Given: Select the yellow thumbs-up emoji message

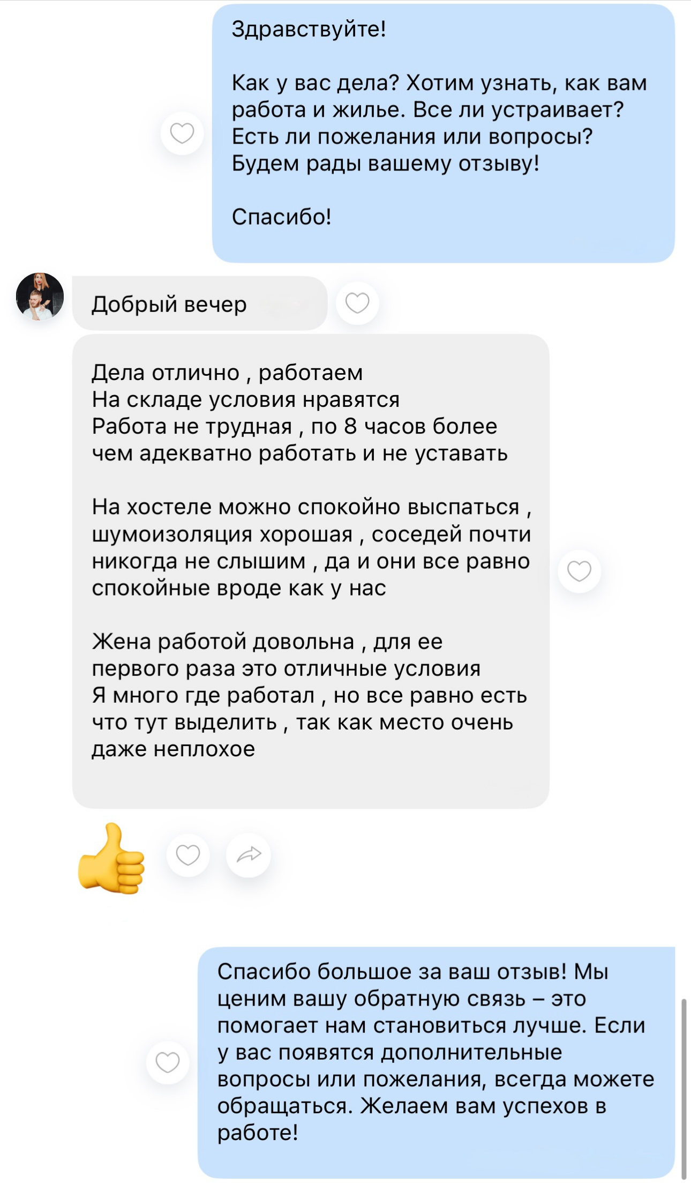Looking at the screenshot, I should pos(111,858).
